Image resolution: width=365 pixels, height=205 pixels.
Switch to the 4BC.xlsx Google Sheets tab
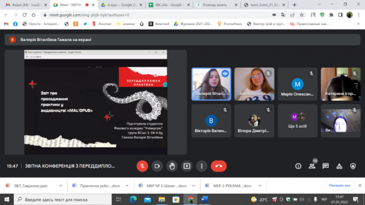pyautogui.click(x=169, y=5)
